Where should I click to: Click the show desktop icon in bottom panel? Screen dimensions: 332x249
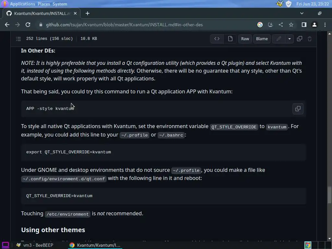coord(6,245)
